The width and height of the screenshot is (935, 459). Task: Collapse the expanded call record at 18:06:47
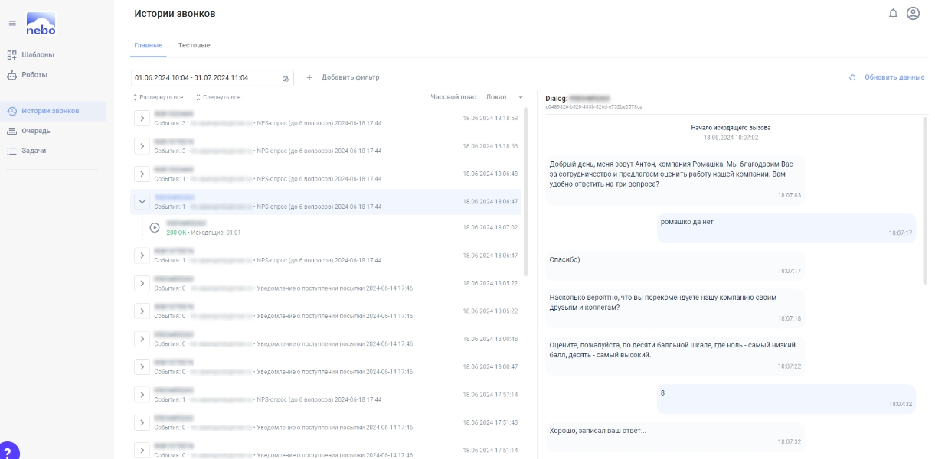[141, 202]
